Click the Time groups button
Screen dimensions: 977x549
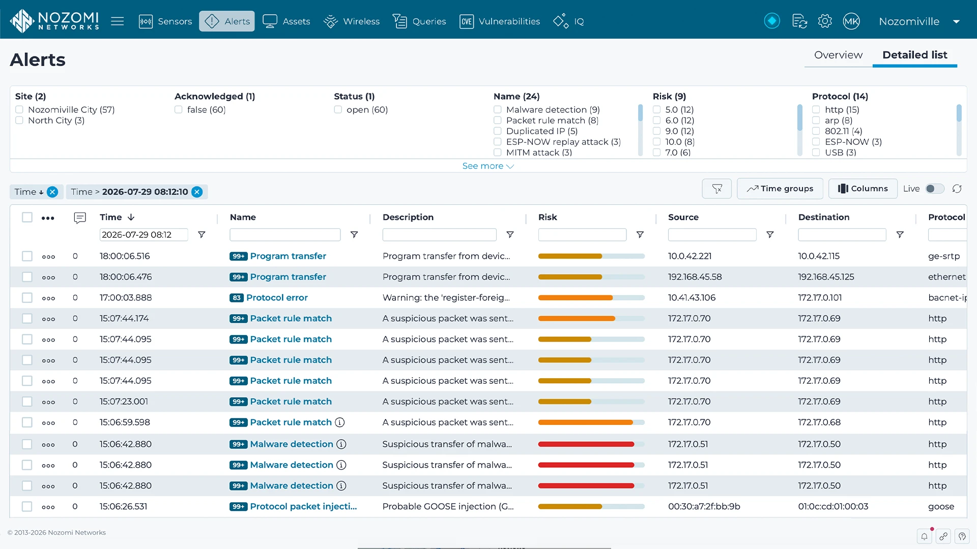point(780,189)
